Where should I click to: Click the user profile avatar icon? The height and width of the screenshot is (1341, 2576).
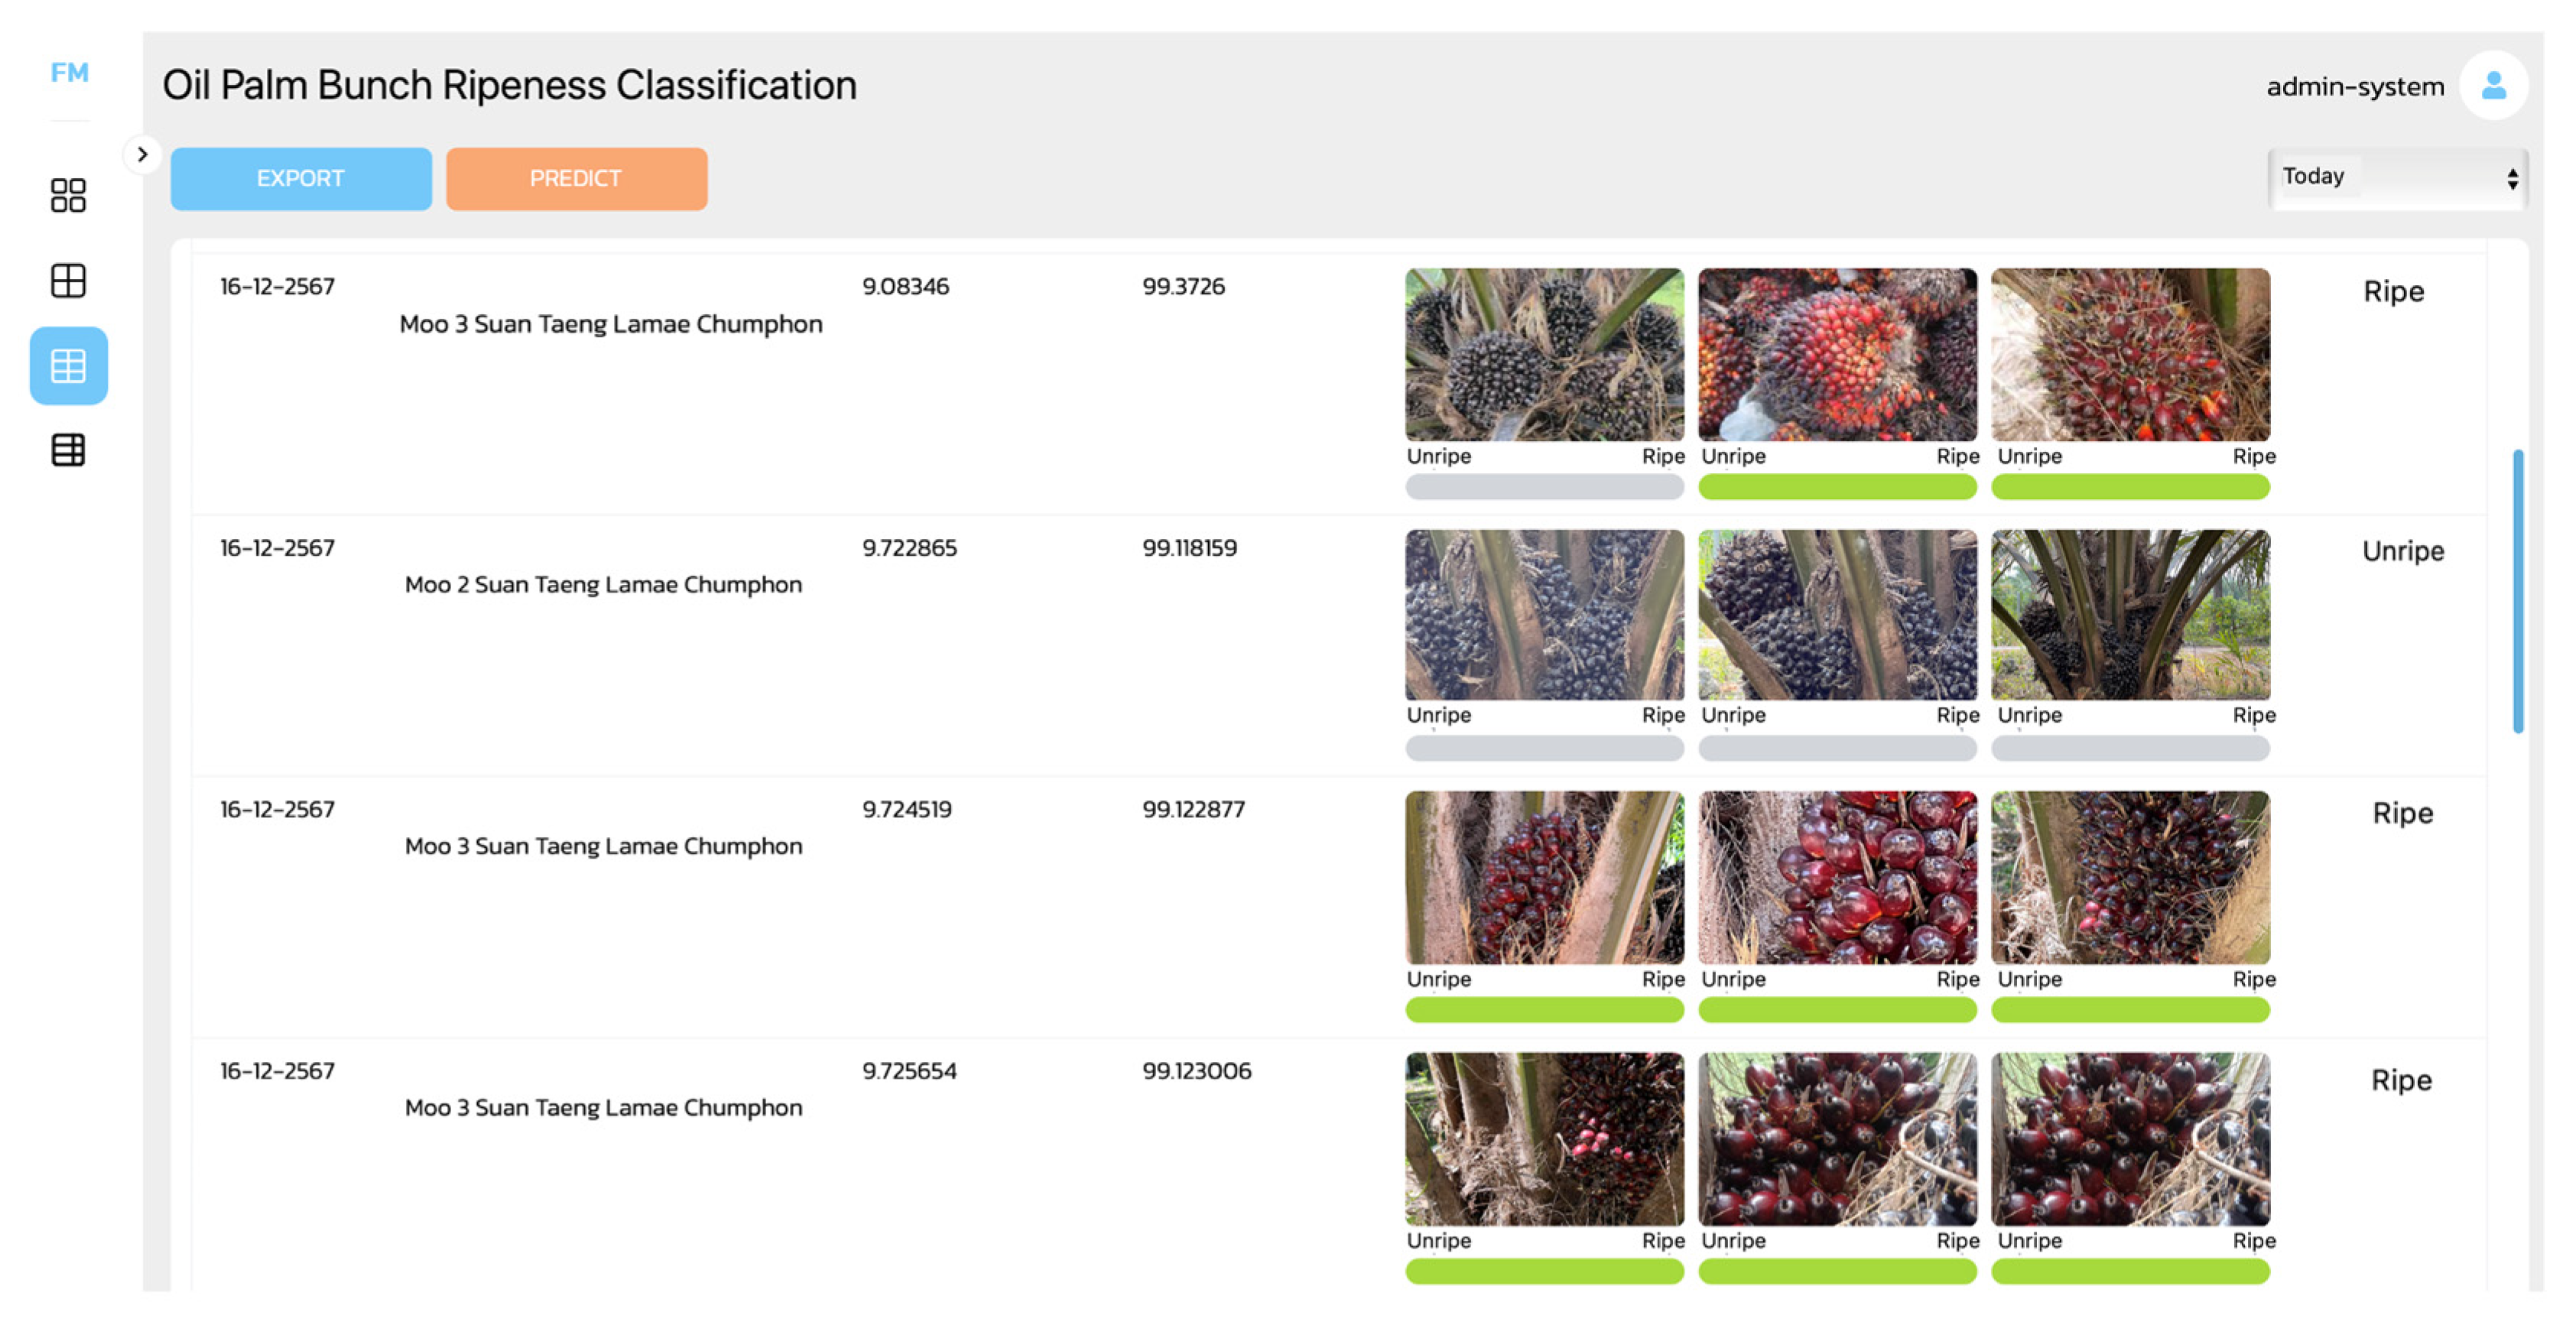pos(2493,86)
